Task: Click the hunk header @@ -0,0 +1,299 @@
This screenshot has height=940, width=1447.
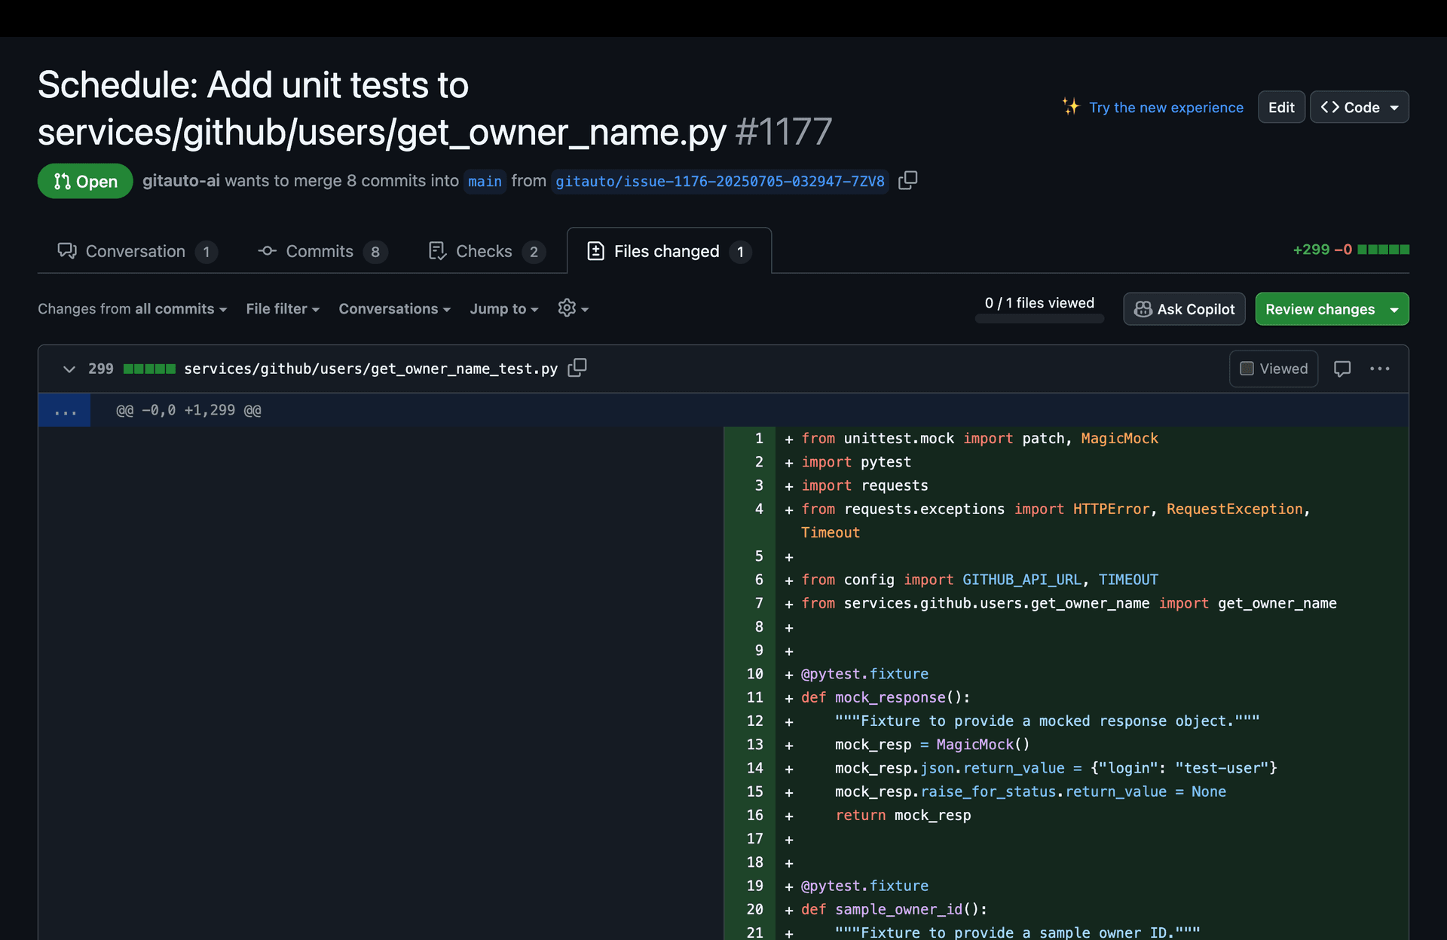Action: coord(188,410)
